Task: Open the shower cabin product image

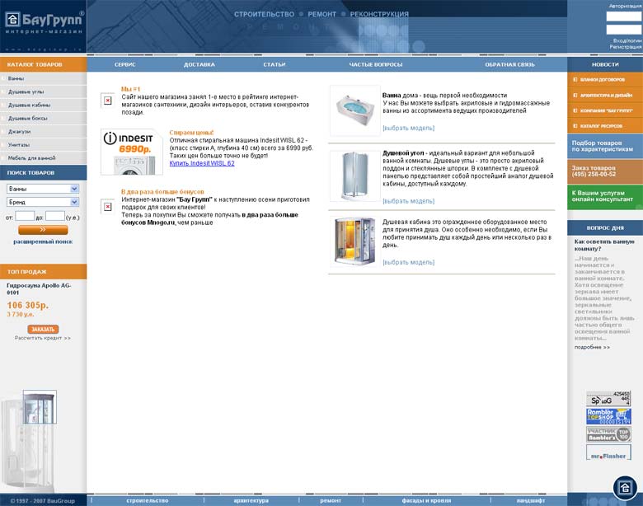Action: [x=354, y=241]
